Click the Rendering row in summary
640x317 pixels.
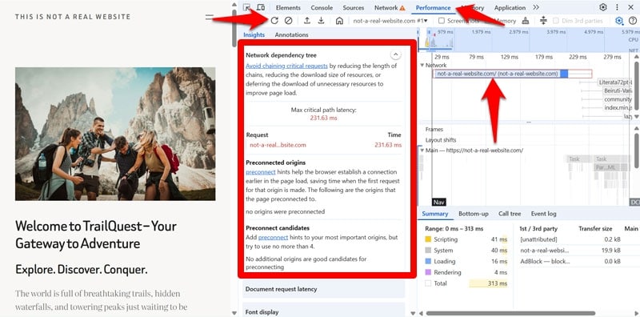click(x=466, y=272)
